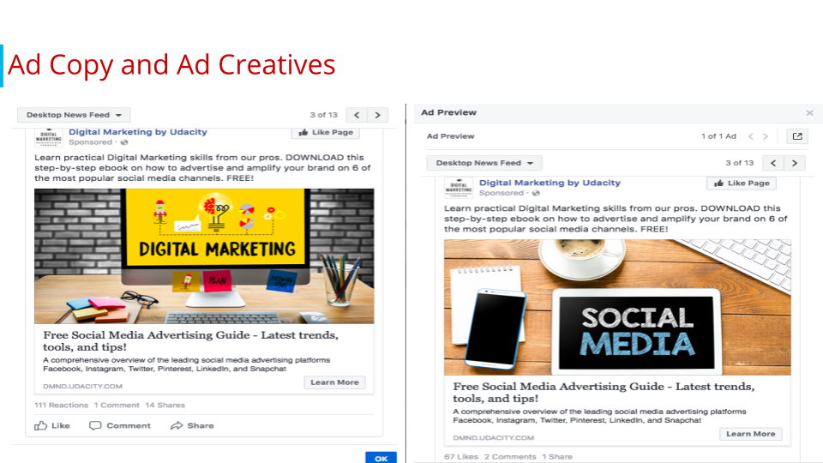Open left Desktop News Feed dropdown
823x463 pixels.
pyautogui.click(x=74, y=115)
